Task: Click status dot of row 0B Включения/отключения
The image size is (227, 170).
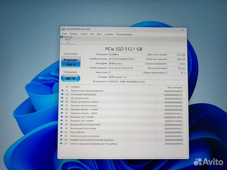Action: 61,128
